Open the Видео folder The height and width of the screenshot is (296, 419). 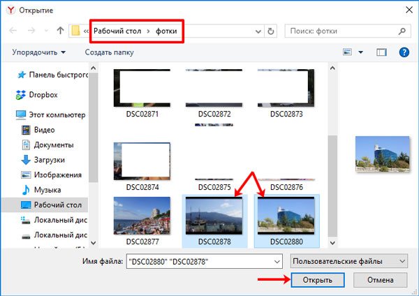38,130
